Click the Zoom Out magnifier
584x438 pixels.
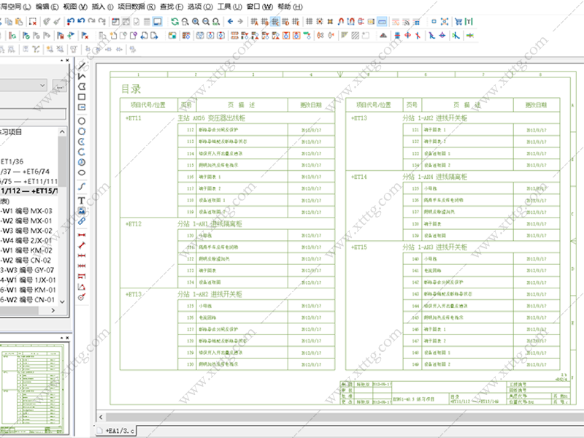tap(206, 22)
